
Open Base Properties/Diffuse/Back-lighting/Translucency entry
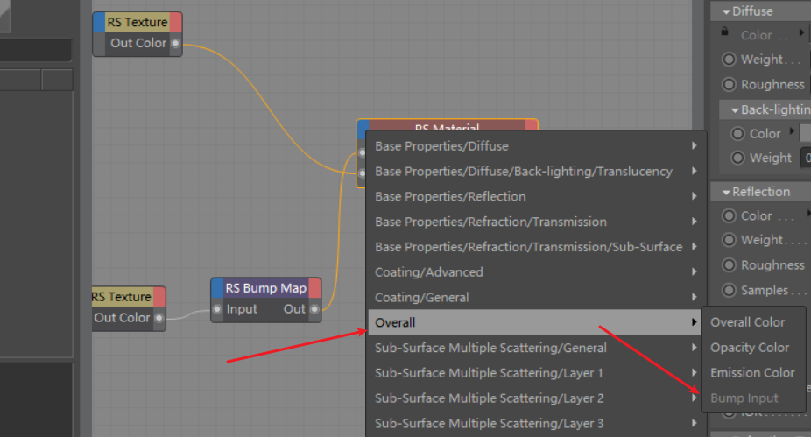(x=535, y=171)
